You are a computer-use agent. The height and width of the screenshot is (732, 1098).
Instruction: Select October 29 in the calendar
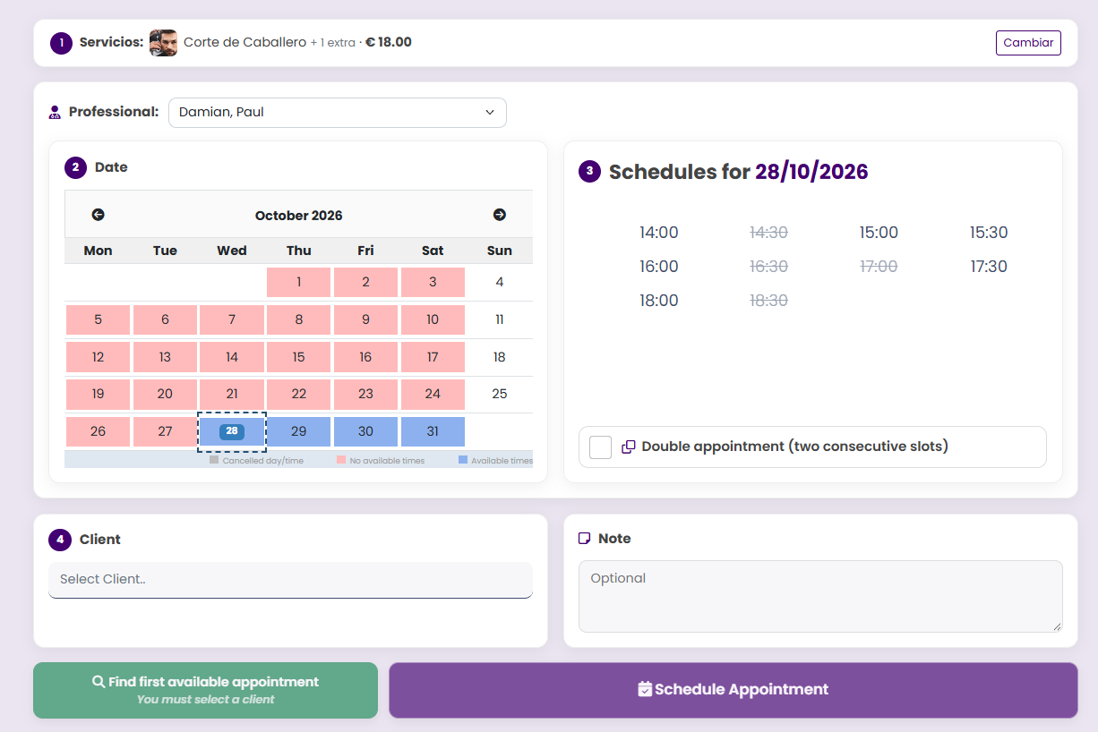point(299,431)
